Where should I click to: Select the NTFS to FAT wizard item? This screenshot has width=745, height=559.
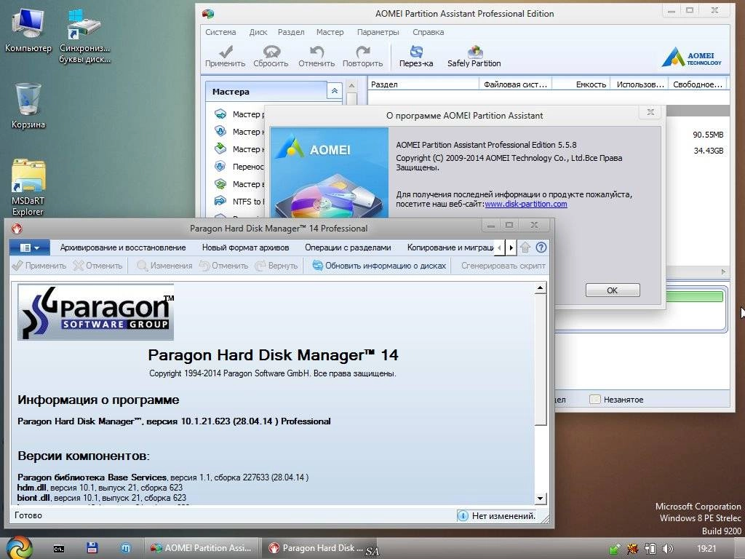(238, 202)
